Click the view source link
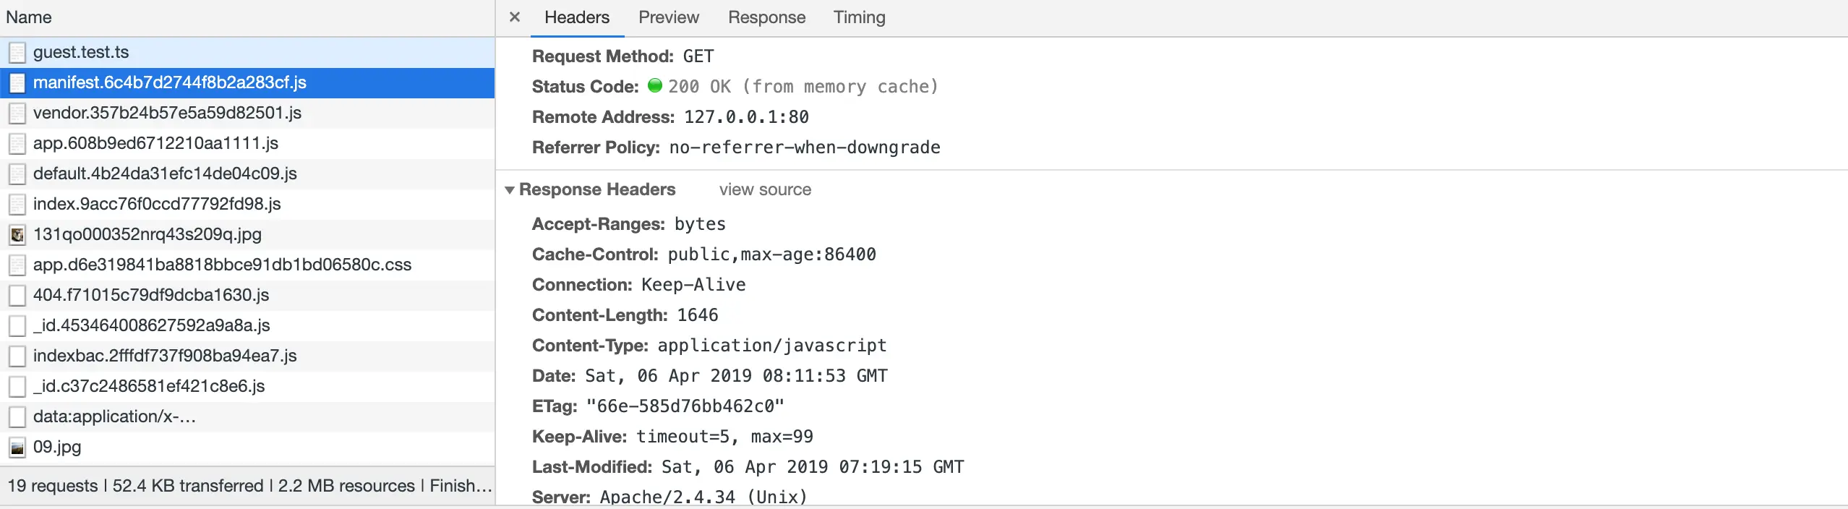This screenshot has width=1848, height=509. pyautogui.click(x=764, y=189)
